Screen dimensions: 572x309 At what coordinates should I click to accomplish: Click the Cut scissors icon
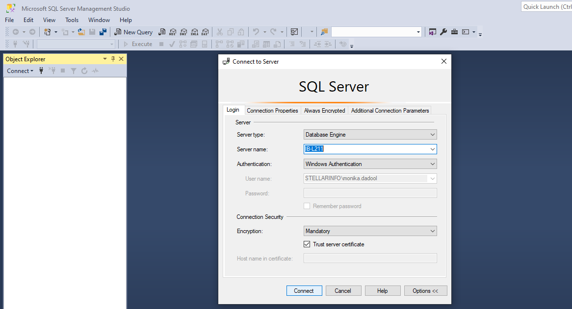220,32
